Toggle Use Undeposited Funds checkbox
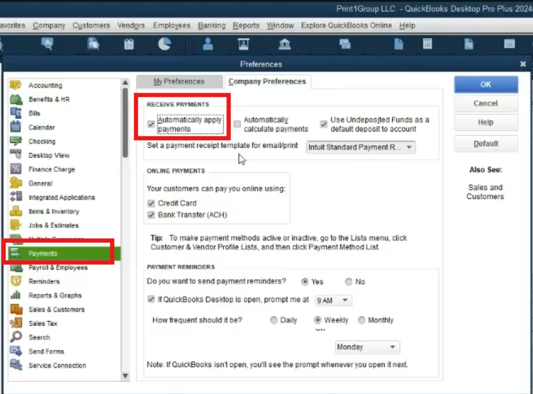Screen dimensions: 533x394 pos(324,124)
